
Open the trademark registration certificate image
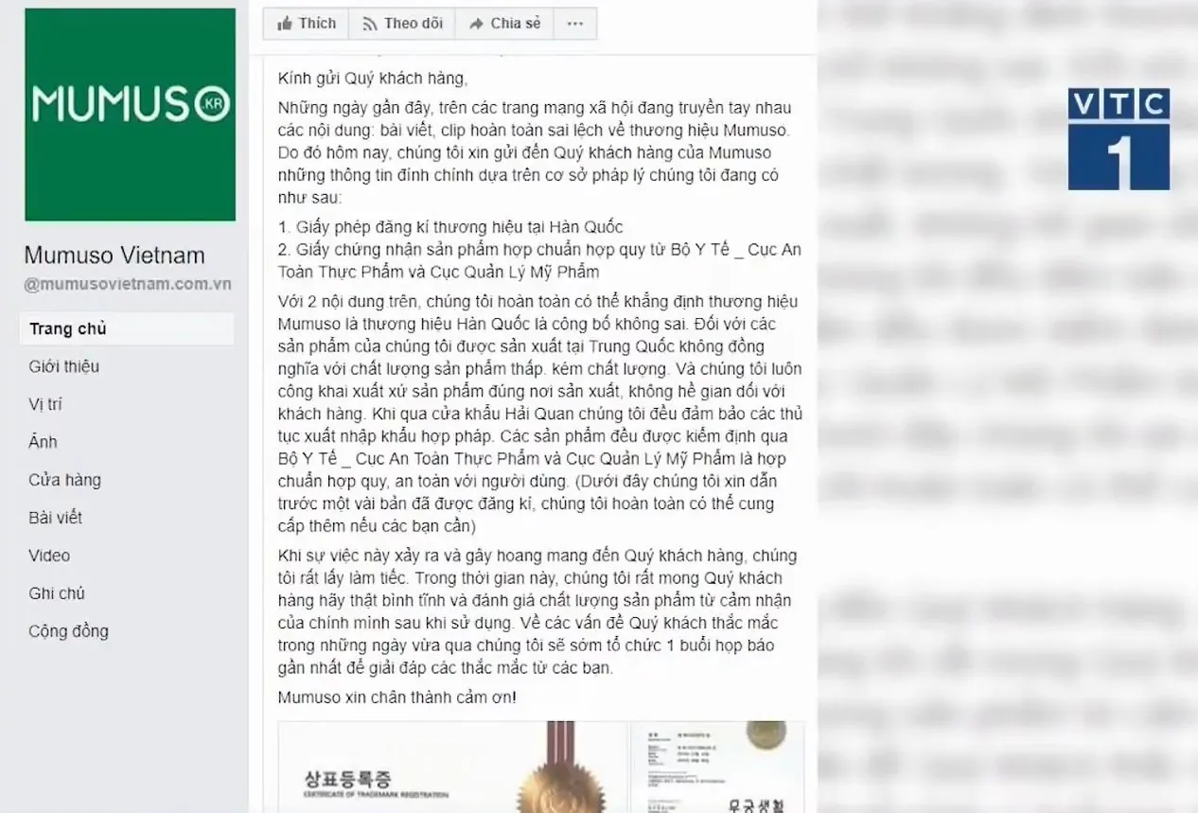click(452, 767)
